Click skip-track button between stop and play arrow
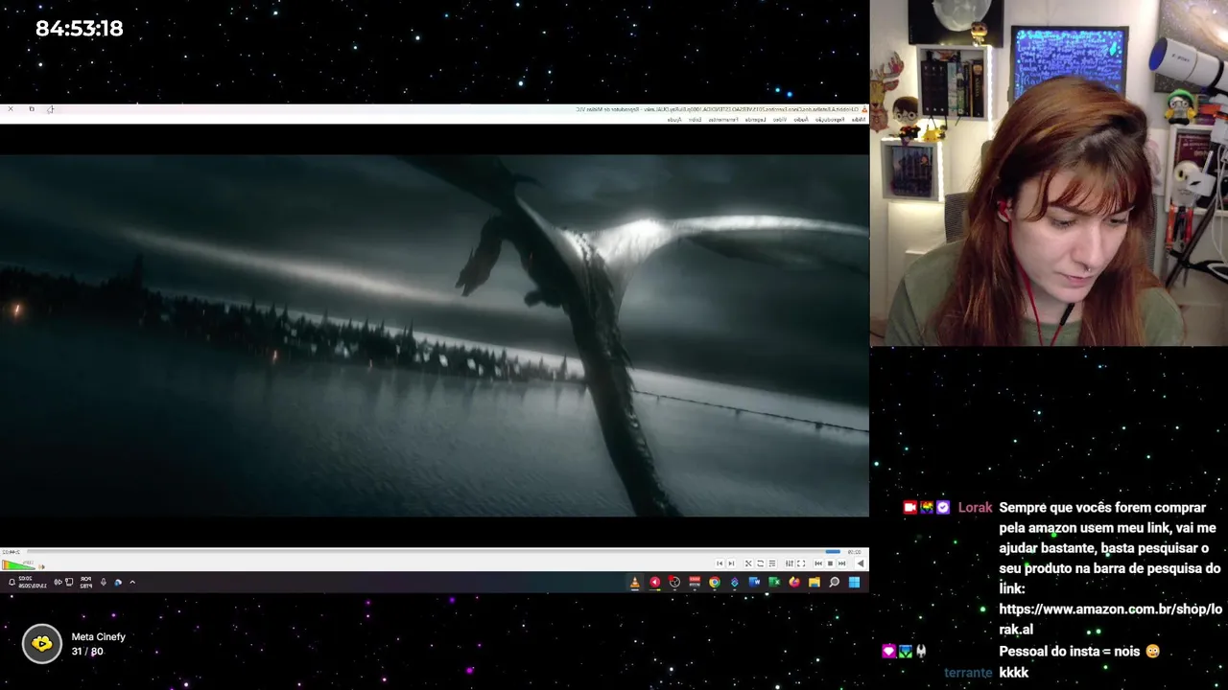This screenshot has height=690, width=1228. tap(841, 563)
